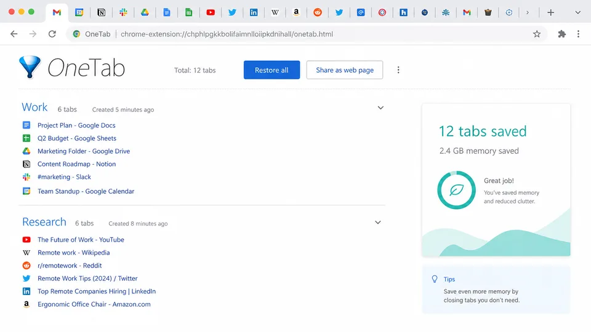
Task: Open Content Roadmap - Notion link
Action: point(76,164)
